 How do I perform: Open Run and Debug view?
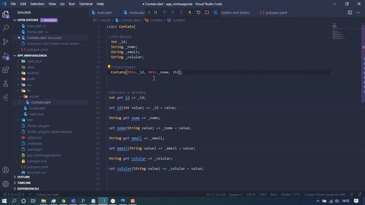tap(6, 56)
